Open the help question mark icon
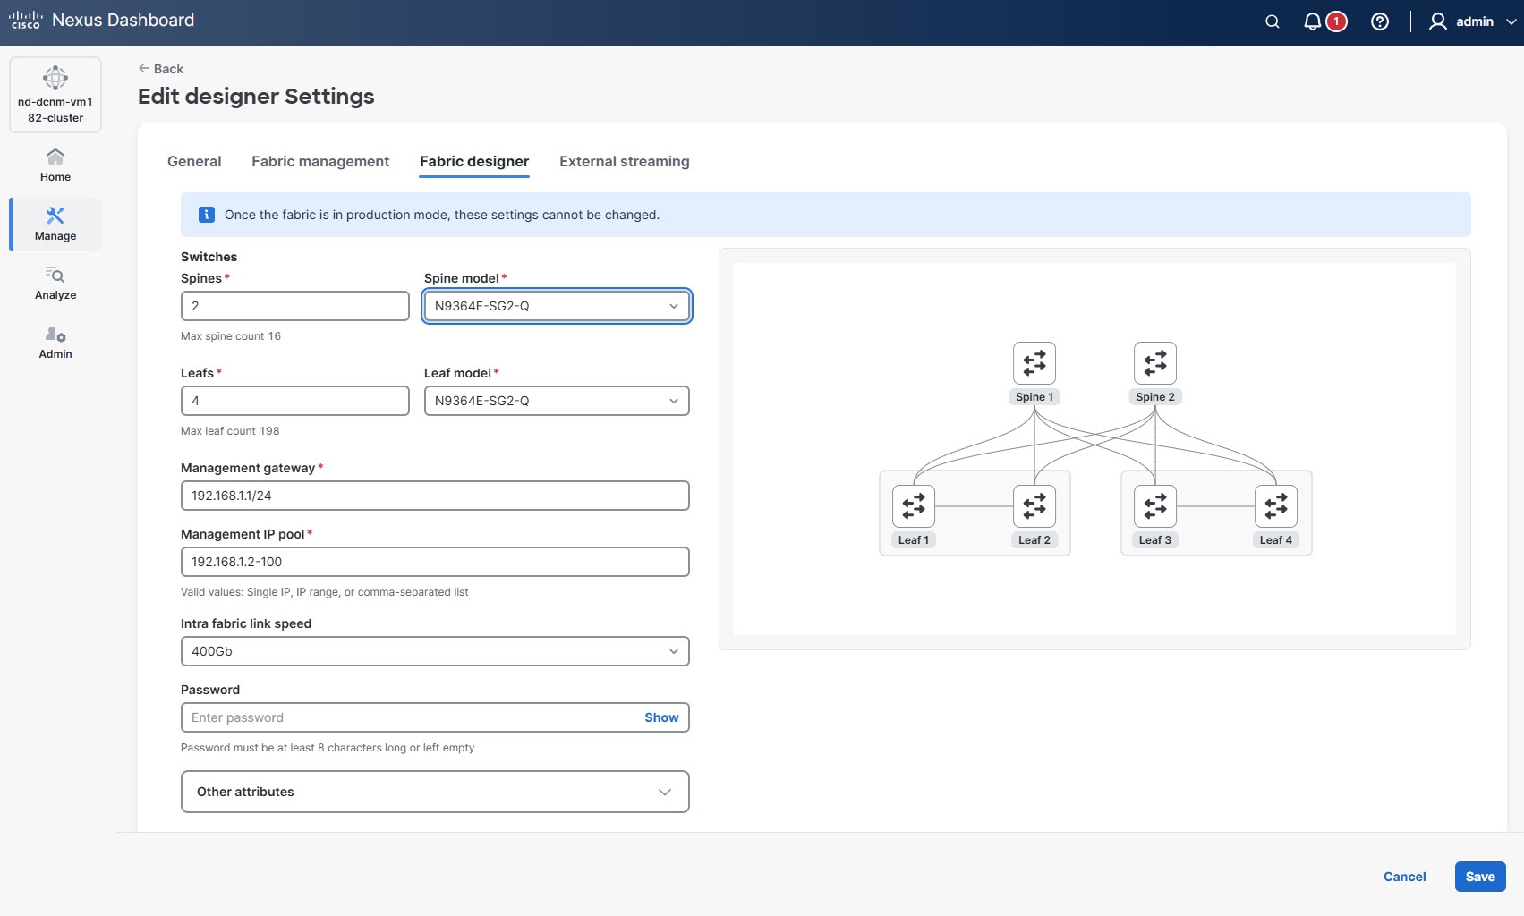Image resolution: width=1524 pixels, height=916 pixels. tap(1380, 21)
